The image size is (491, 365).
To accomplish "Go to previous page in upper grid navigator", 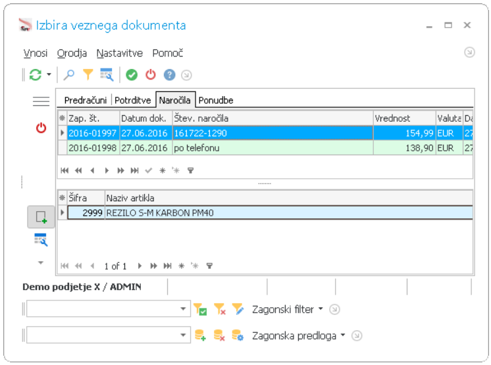I will coord(78,170).
